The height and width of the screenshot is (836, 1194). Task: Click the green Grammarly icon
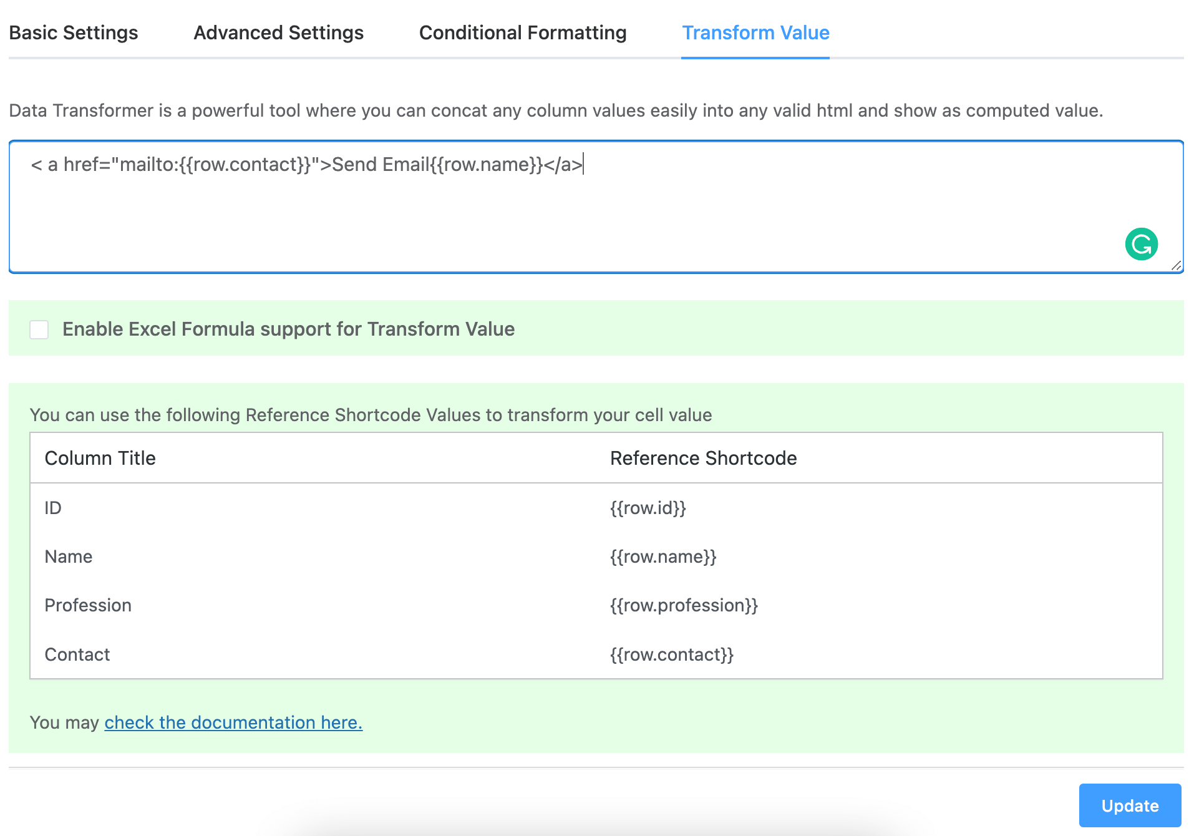[1141, 244]
